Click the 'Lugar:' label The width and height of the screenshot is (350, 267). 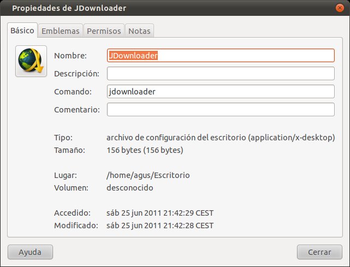(x=66, y=175)
